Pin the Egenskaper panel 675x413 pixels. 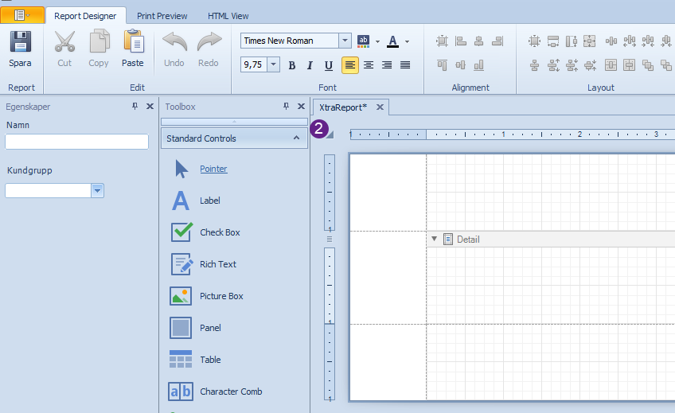pos(135,106)
